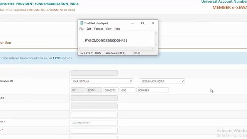Open the Notepad Format menu
Image resolution: width=247 pixels, height=139 pixels.
coord(98,29)
